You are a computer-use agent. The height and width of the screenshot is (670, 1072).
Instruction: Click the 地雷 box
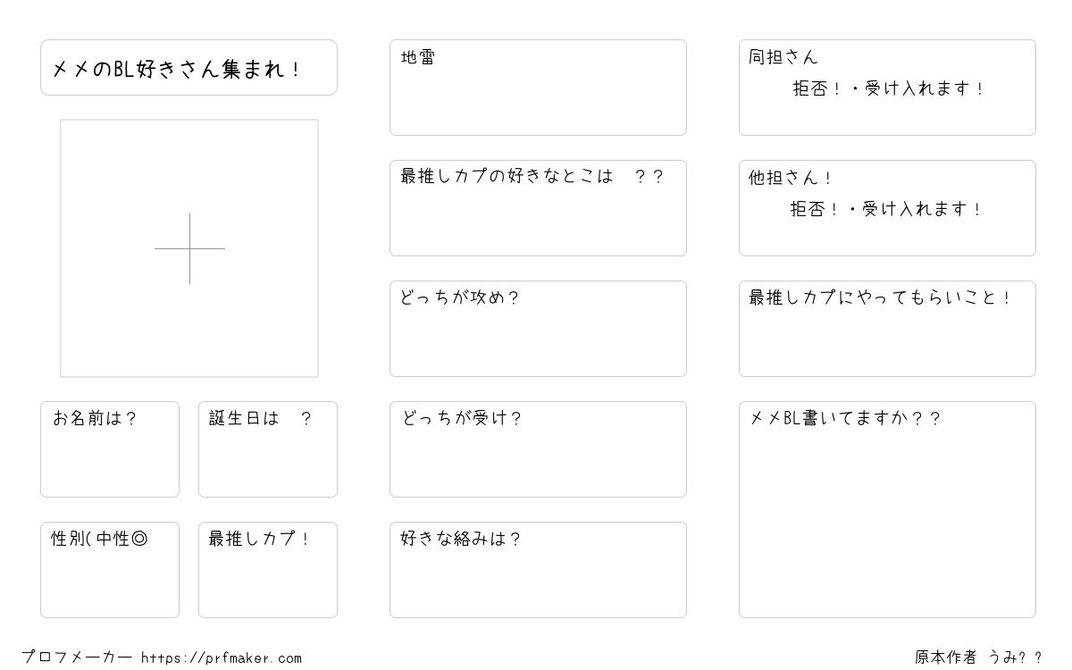(538, 88)
